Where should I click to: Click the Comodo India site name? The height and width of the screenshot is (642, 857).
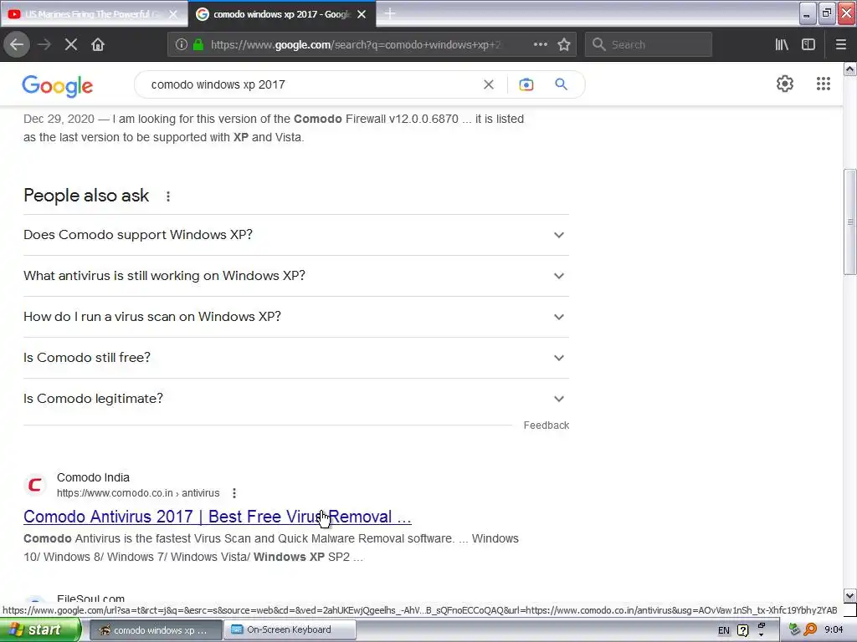(x=93, y=477)
